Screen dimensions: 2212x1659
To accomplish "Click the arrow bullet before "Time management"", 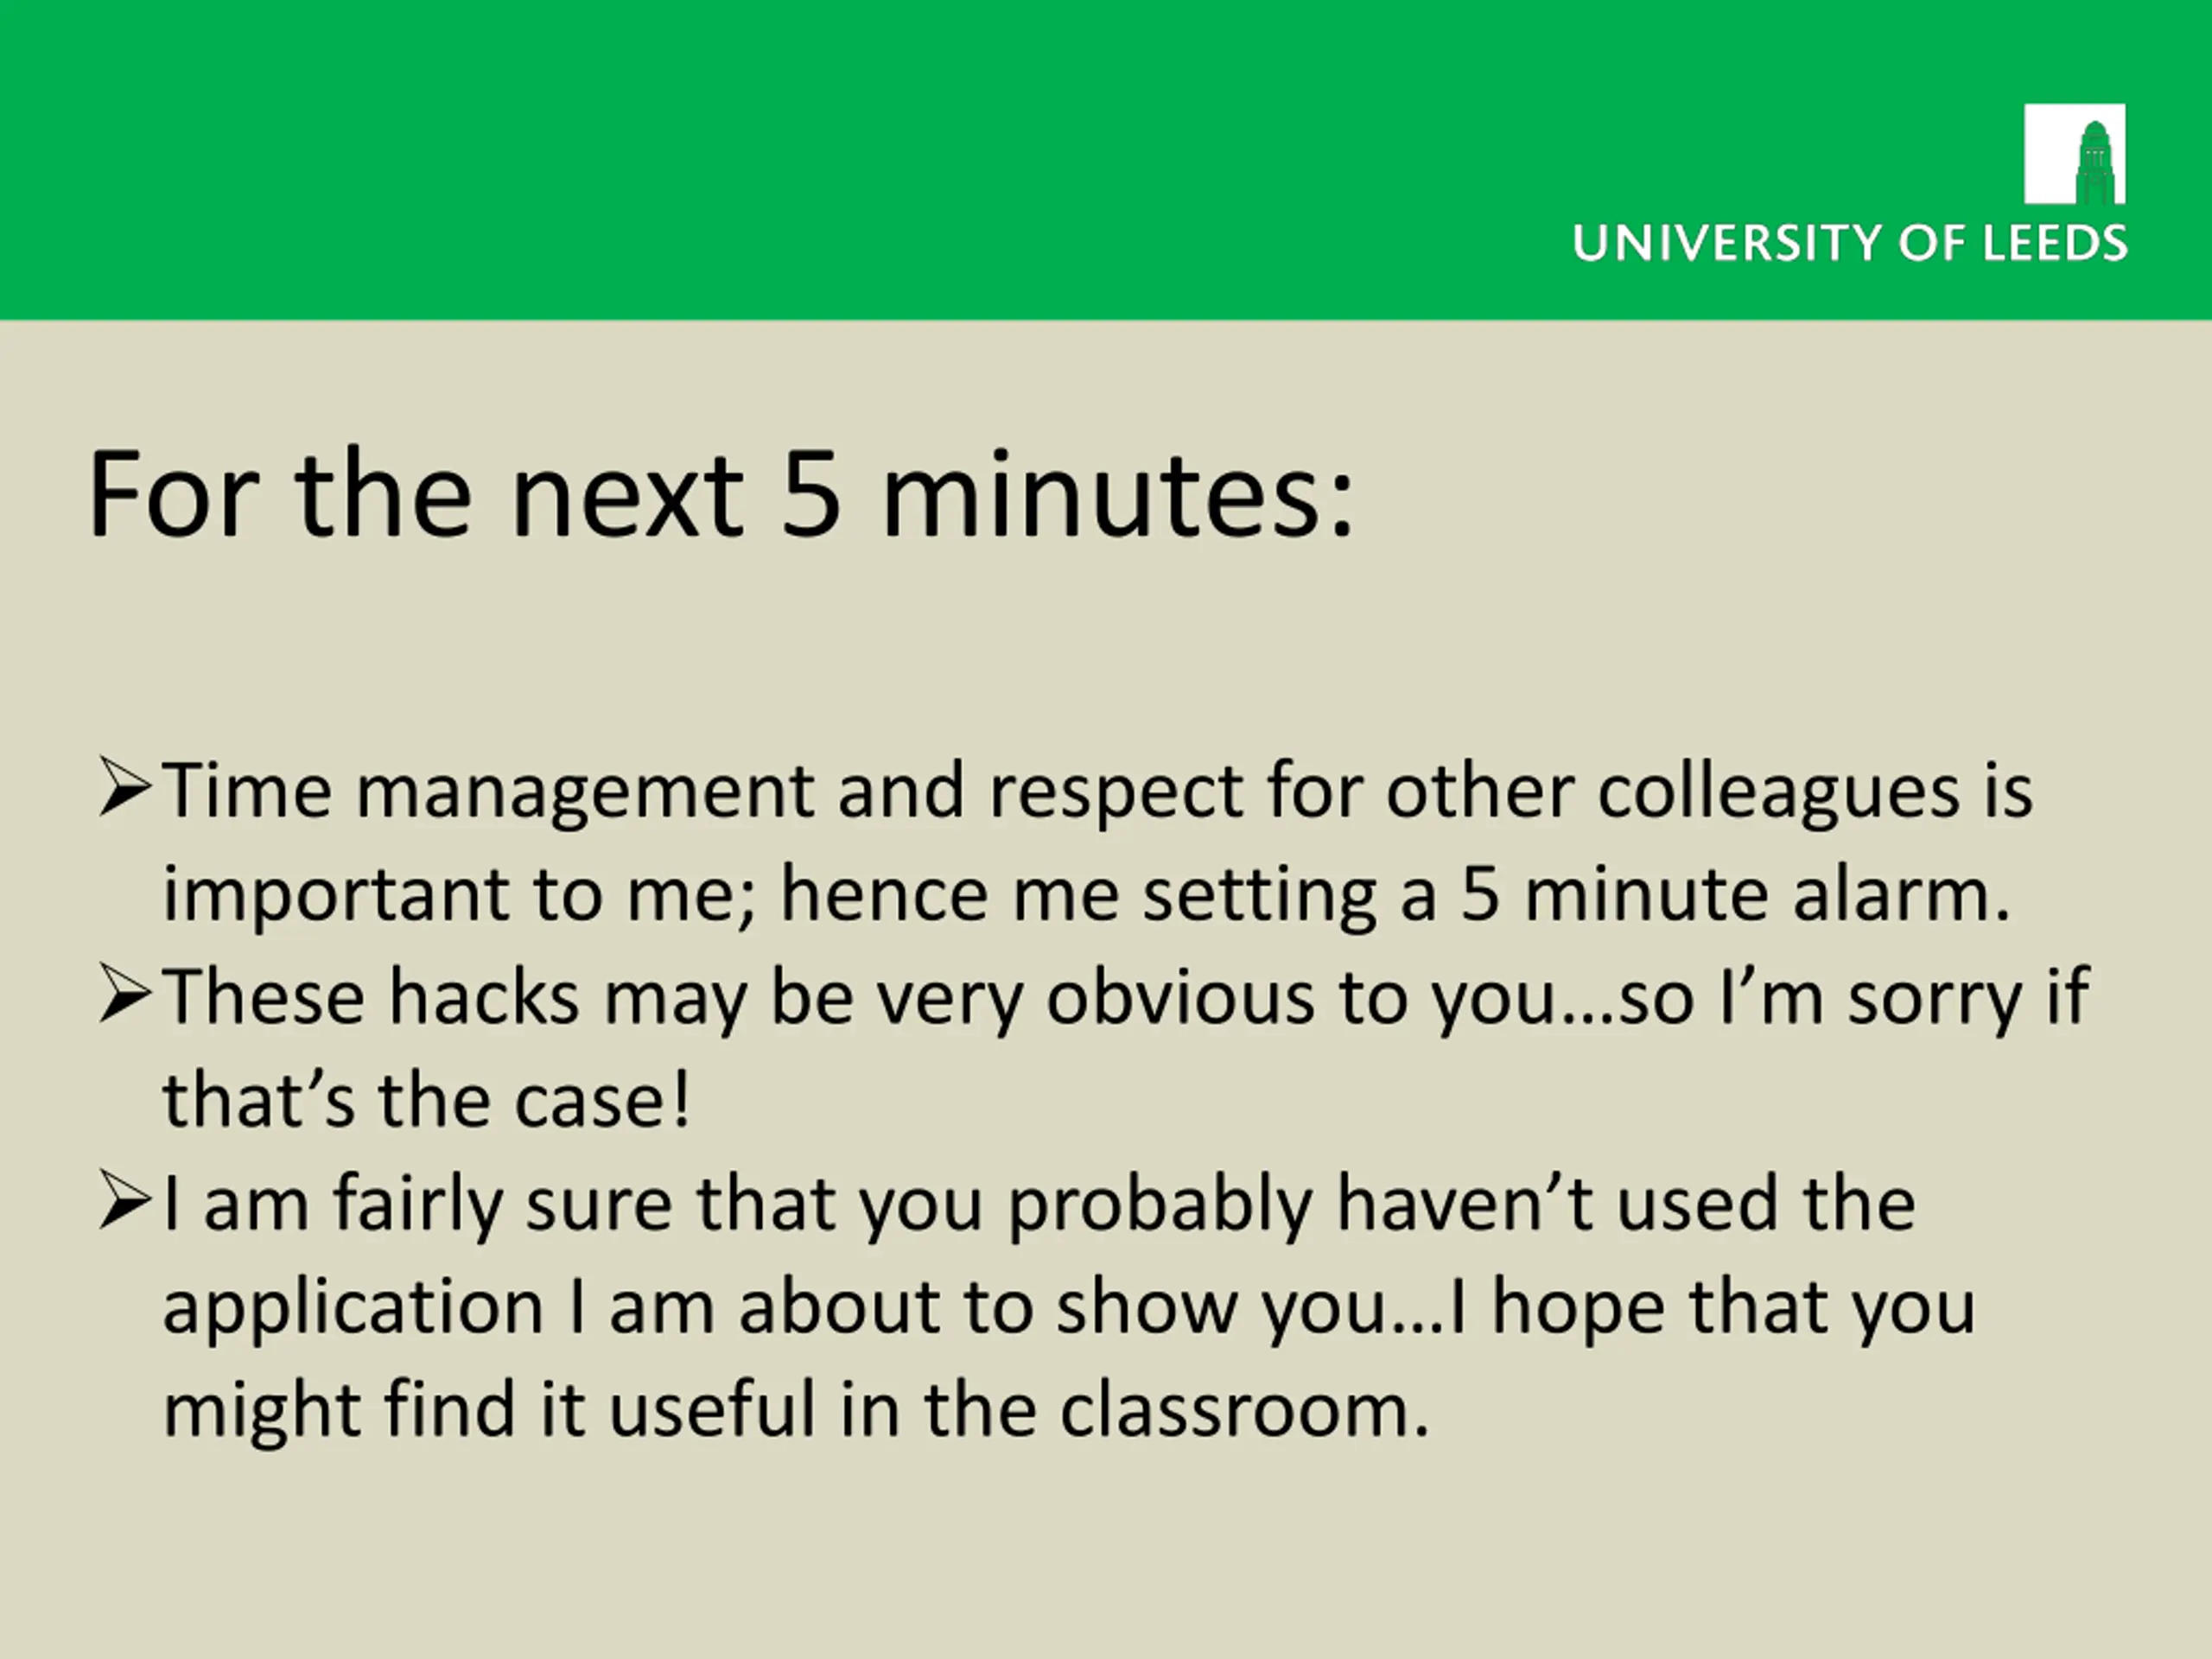I will (124, 789).
